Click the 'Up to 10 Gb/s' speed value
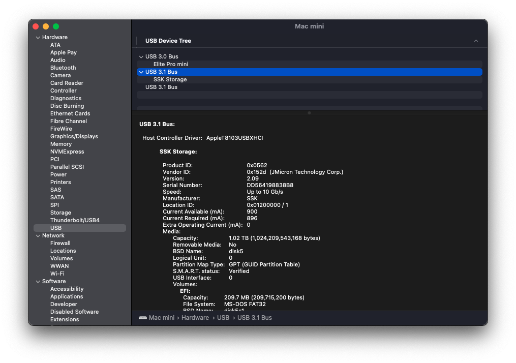 tap(265, 192)
